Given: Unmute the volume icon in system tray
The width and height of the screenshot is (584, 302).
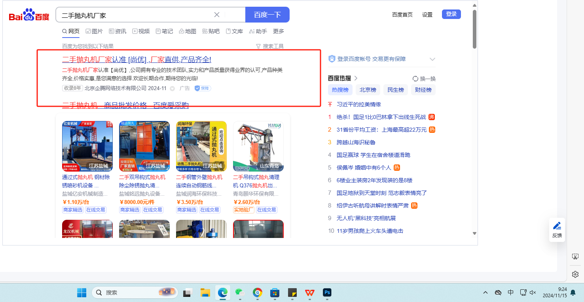Looking at the screenshot, I should (x=533, y=293).
